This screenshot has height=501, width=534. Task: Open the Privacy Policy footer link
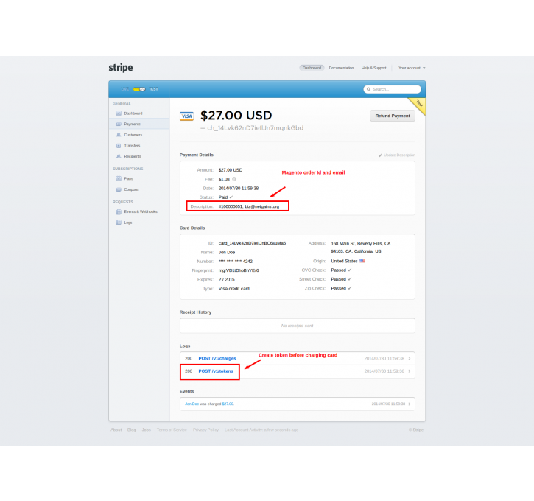[x=205, y=430]
